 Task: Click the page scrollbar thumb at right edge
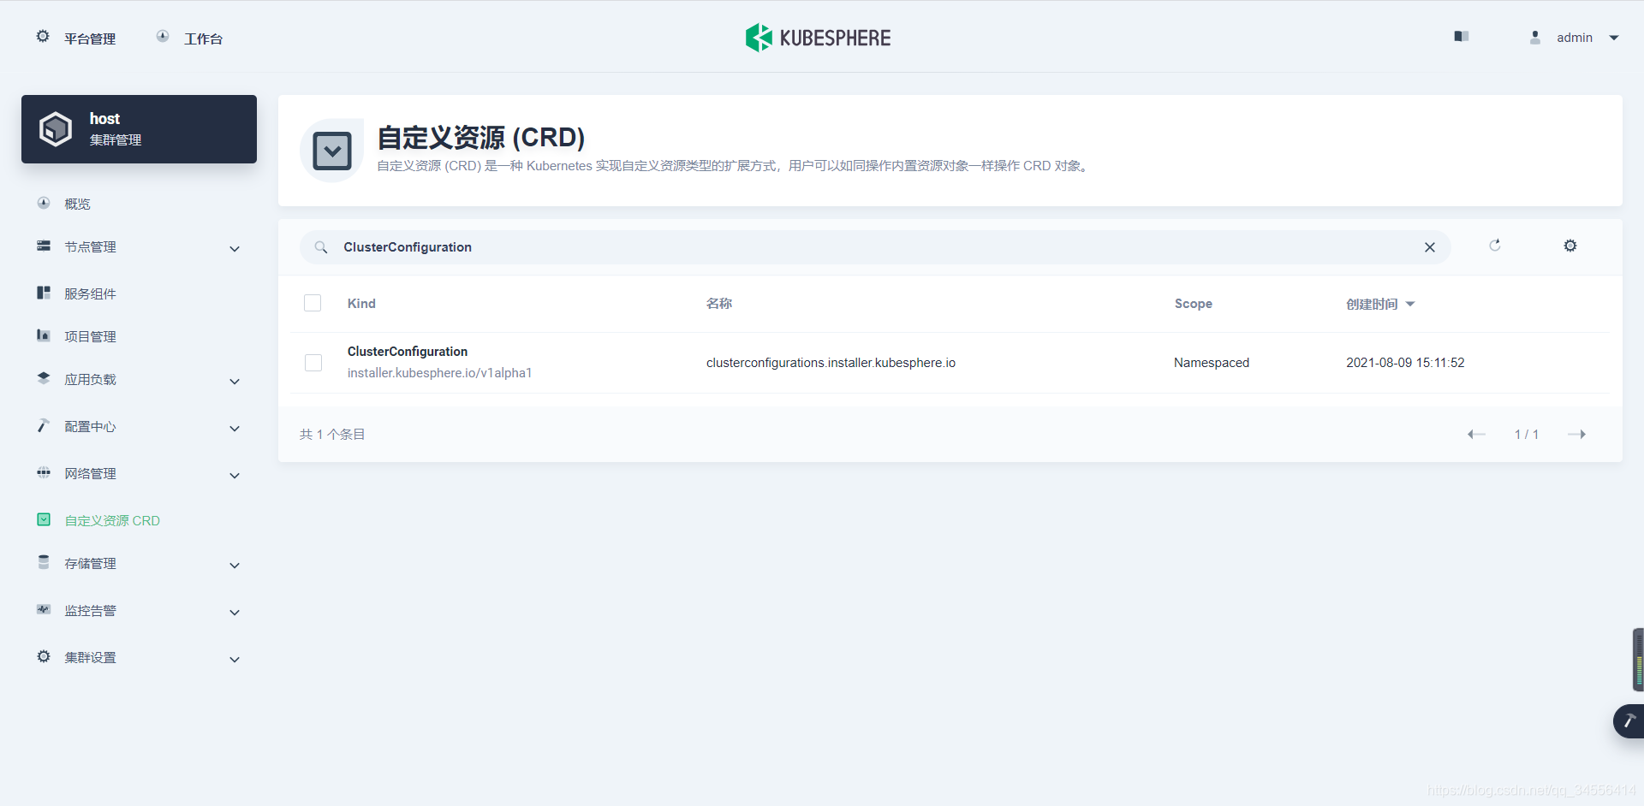[1638, 659]
